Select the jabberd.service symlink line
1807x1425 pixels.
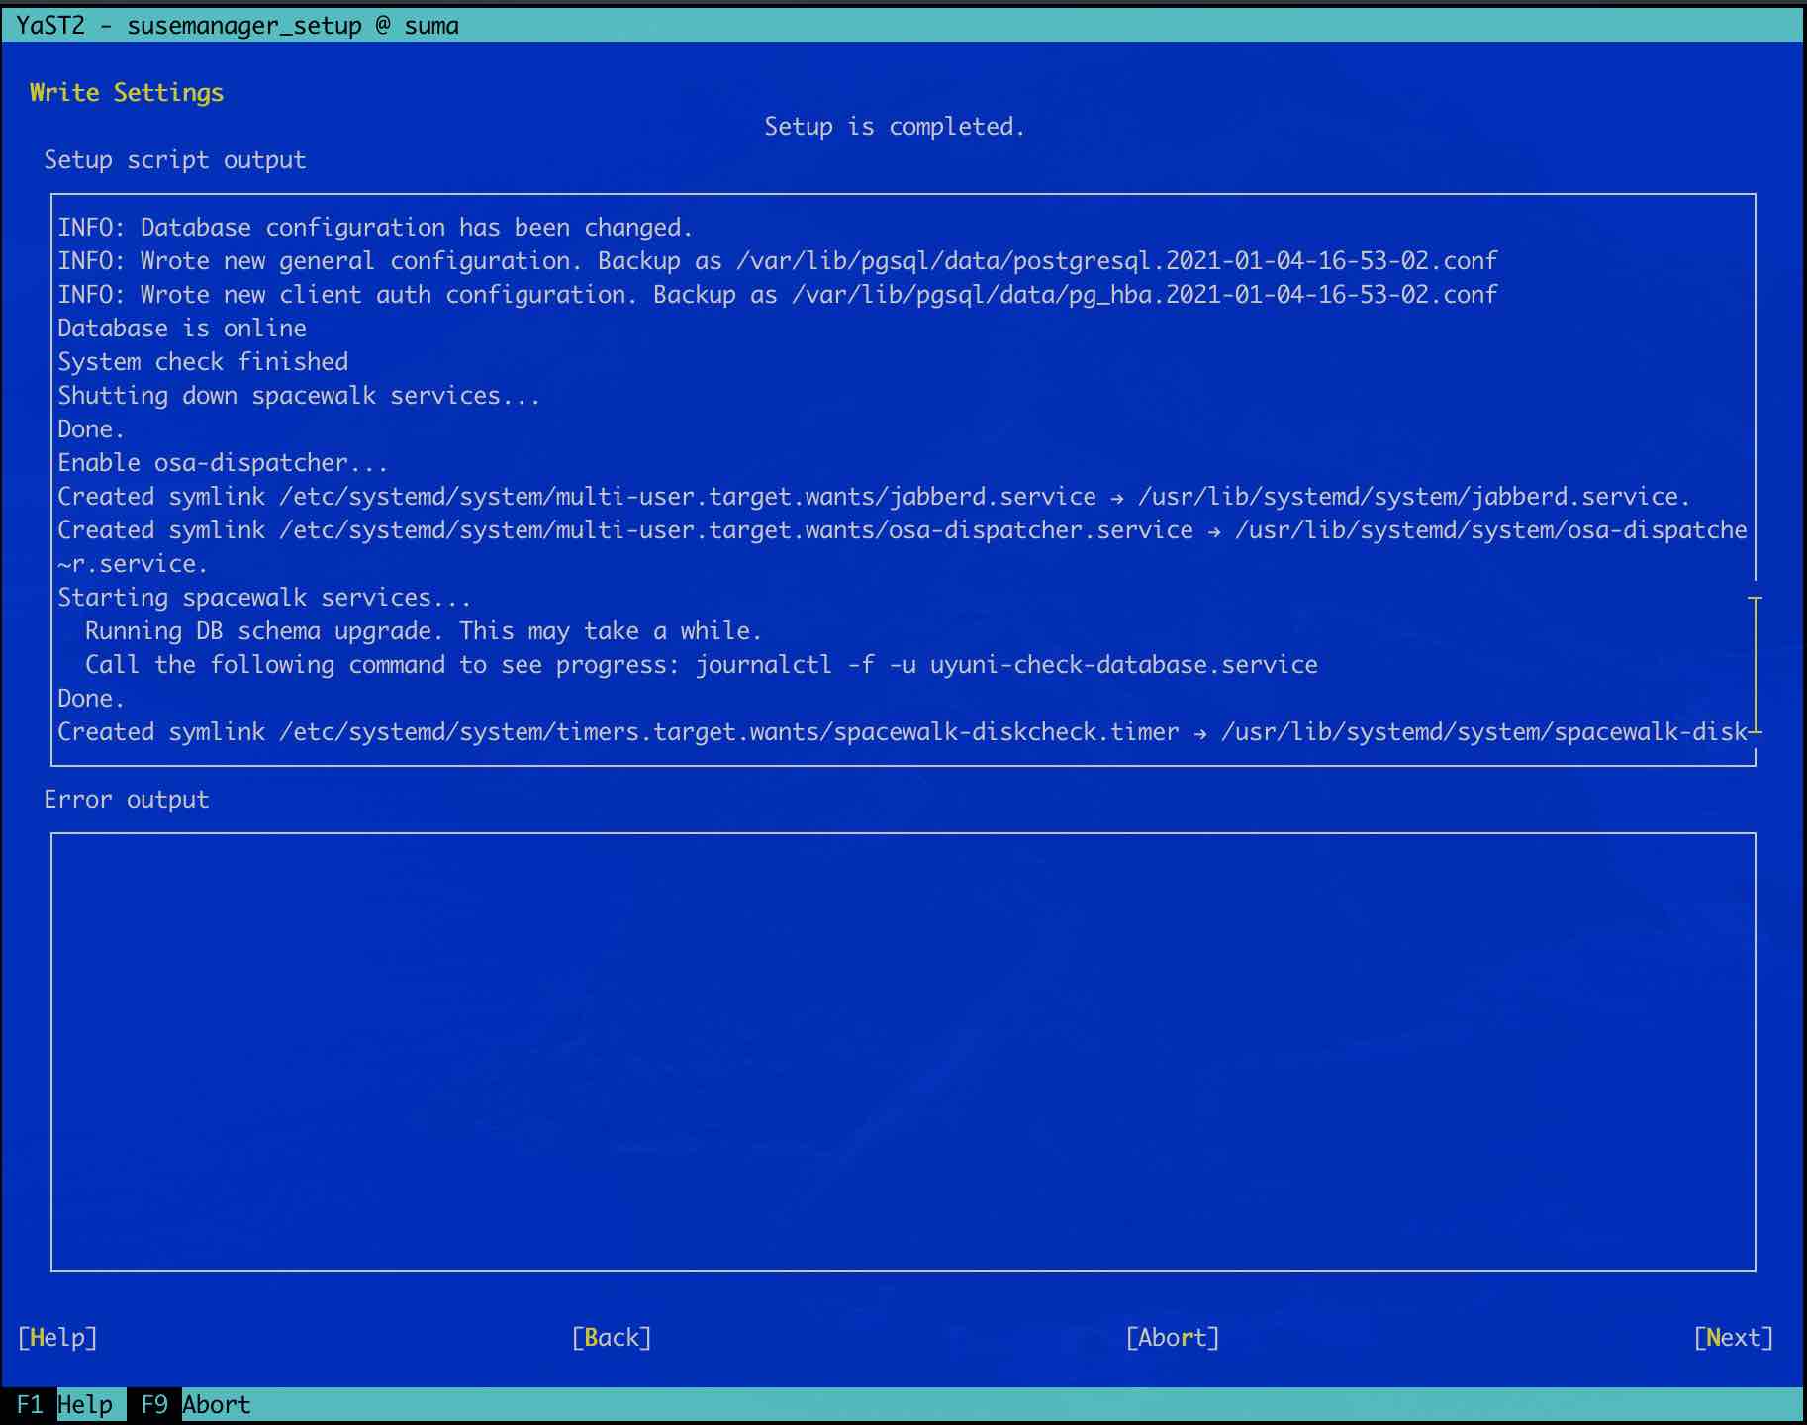(x=874, y=496)
